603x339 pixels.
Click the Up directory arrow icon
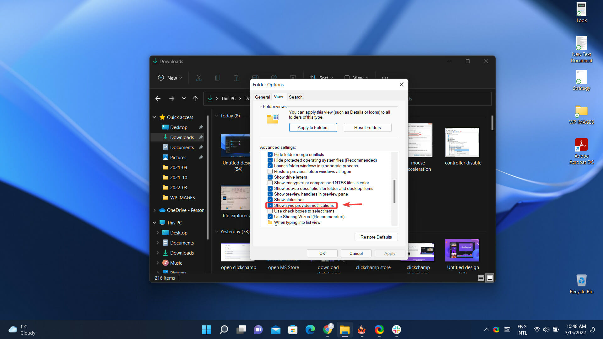[195, 99]
